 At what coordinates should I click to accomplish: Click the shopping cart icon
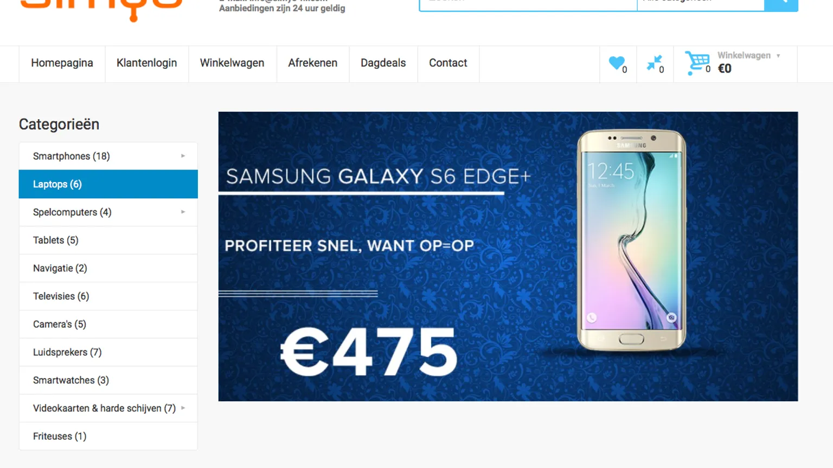696,63
